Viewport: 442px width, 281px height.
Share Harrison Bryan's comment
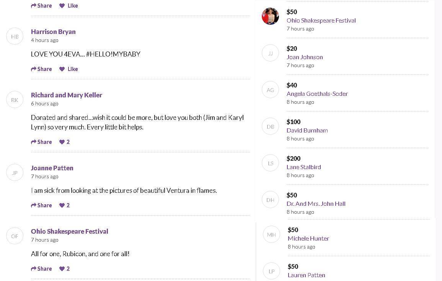[x=41, y=69]
